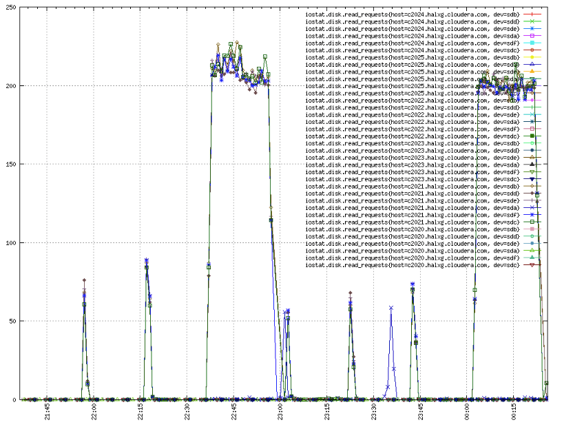Click the 250 y-axis label
The image size is (562, 429).
pyautogui.click(x=11, y=7)
